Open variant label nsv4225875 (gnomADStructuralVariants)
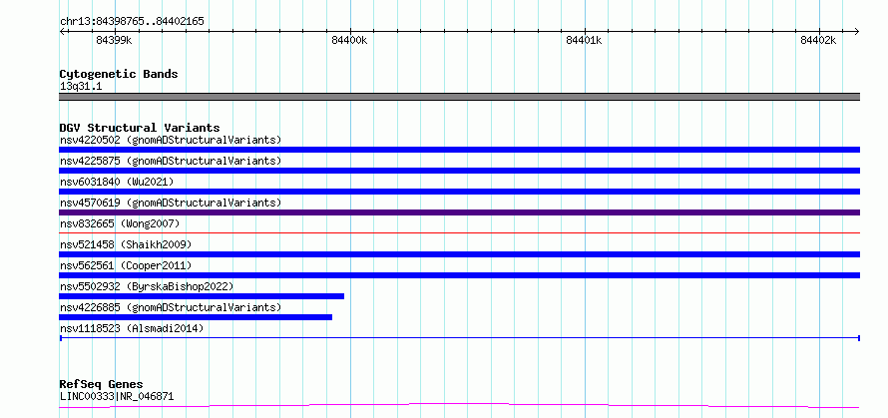The image size is (888, 418). (171, 161)
